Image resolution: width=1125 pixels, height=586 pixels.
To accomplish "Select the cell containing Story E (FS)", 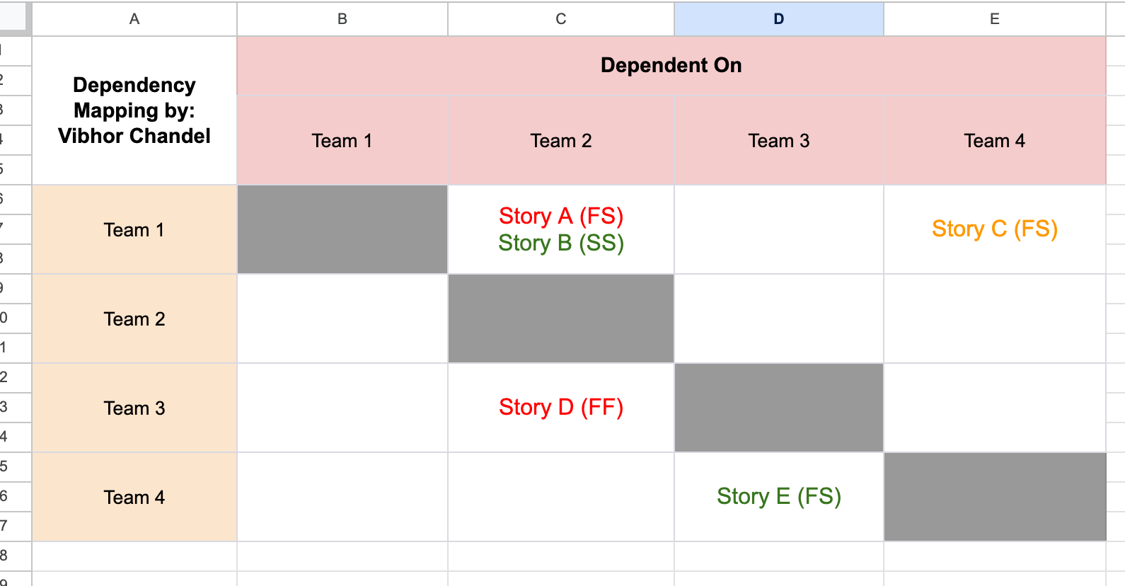I will coord(778,496).
